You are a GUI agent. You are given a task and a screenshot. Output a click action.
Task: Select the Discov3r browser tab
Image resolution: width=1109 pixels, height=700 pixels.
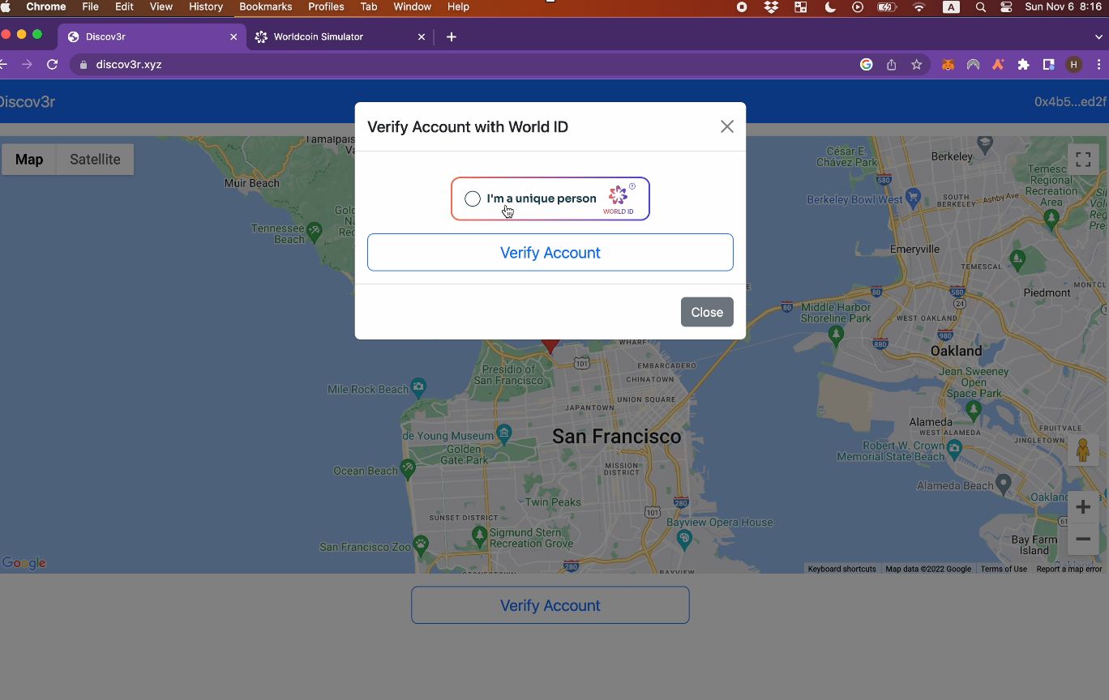151,36
